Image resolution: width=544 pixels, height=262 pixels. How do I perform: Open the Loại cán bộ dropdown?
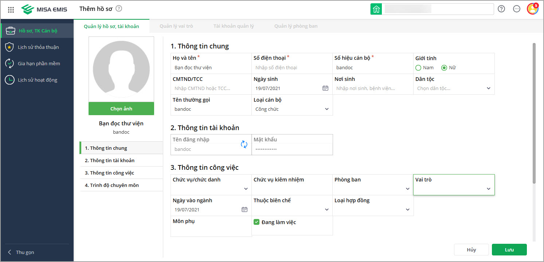pos(327,109)
